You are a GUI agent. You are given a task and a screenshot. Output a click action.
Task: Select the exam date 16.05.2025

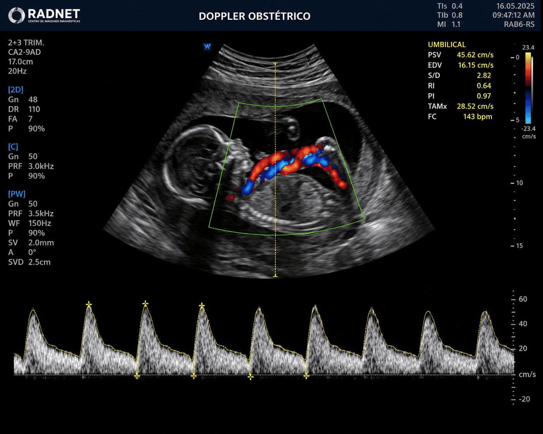click(515, 6)
